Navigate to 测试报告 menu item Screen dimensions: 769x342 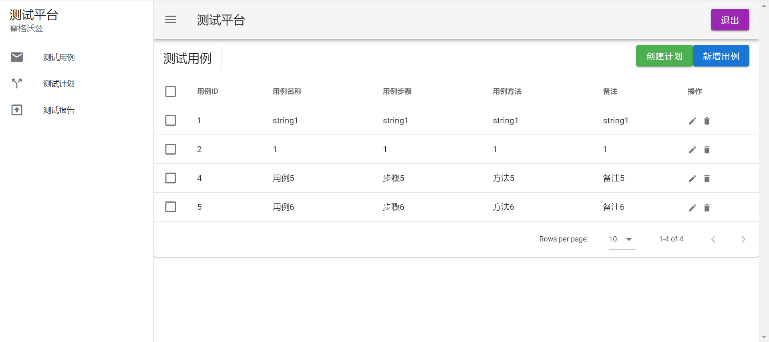[59, 110]
